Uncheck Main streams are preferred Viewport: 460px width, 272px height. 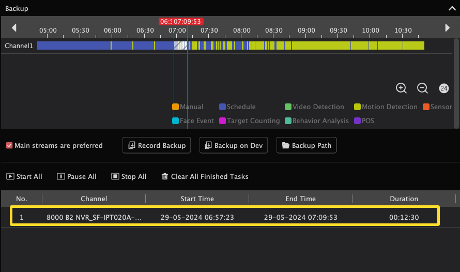pos(9,145)
